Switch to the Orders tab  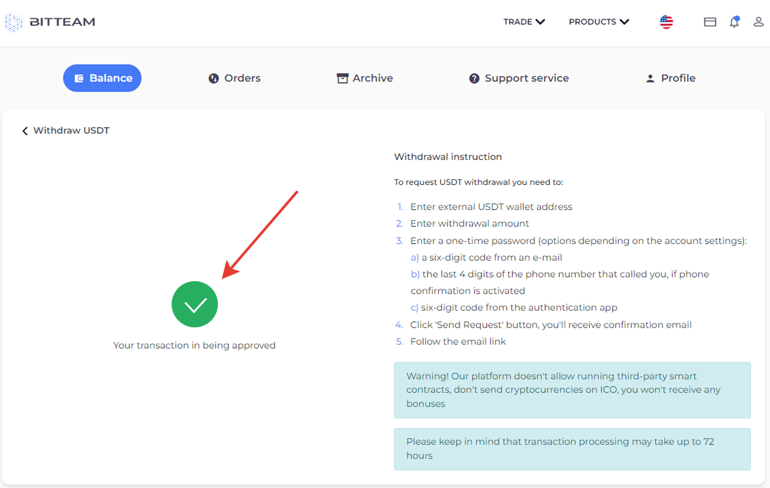coord(234,78)
